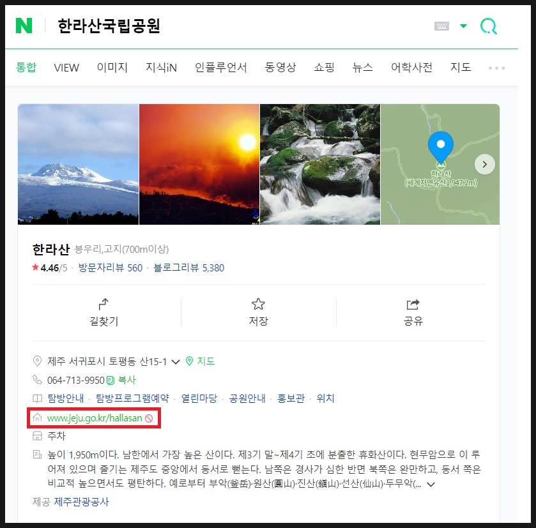The height and width of the screenshot is (528, 536).
Task: Open the 홍보관 link
Action: click(291, 398)
